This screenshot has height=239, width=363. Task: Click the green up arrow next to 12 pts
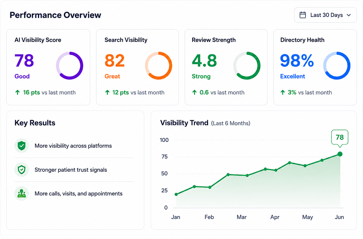click(x=107, y=92)
